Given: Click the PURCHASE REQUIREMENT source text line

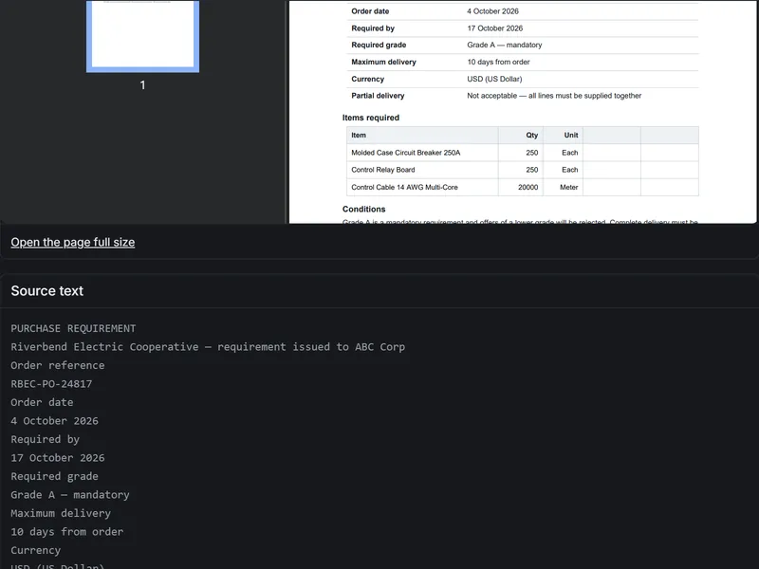Looking at the screenshot, I should 73,328.
